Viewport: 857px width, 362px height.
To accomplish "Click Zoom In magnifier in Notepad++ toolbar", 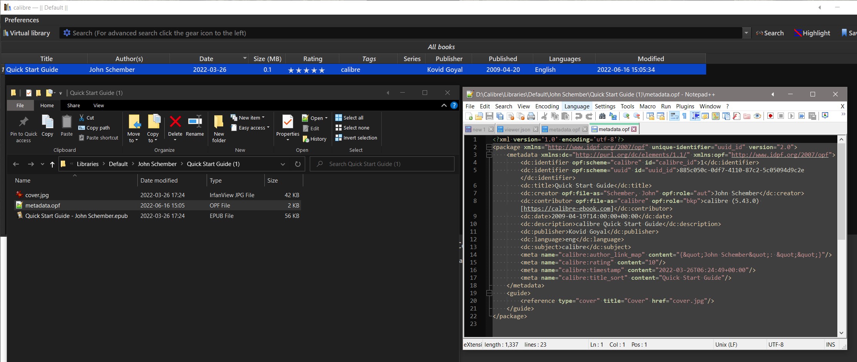I will click(x=626, y=116).
